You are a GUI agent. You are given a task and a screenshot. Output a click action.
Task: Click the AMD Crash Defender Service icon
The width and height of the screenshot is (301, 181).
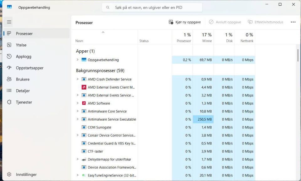(84, 79)
